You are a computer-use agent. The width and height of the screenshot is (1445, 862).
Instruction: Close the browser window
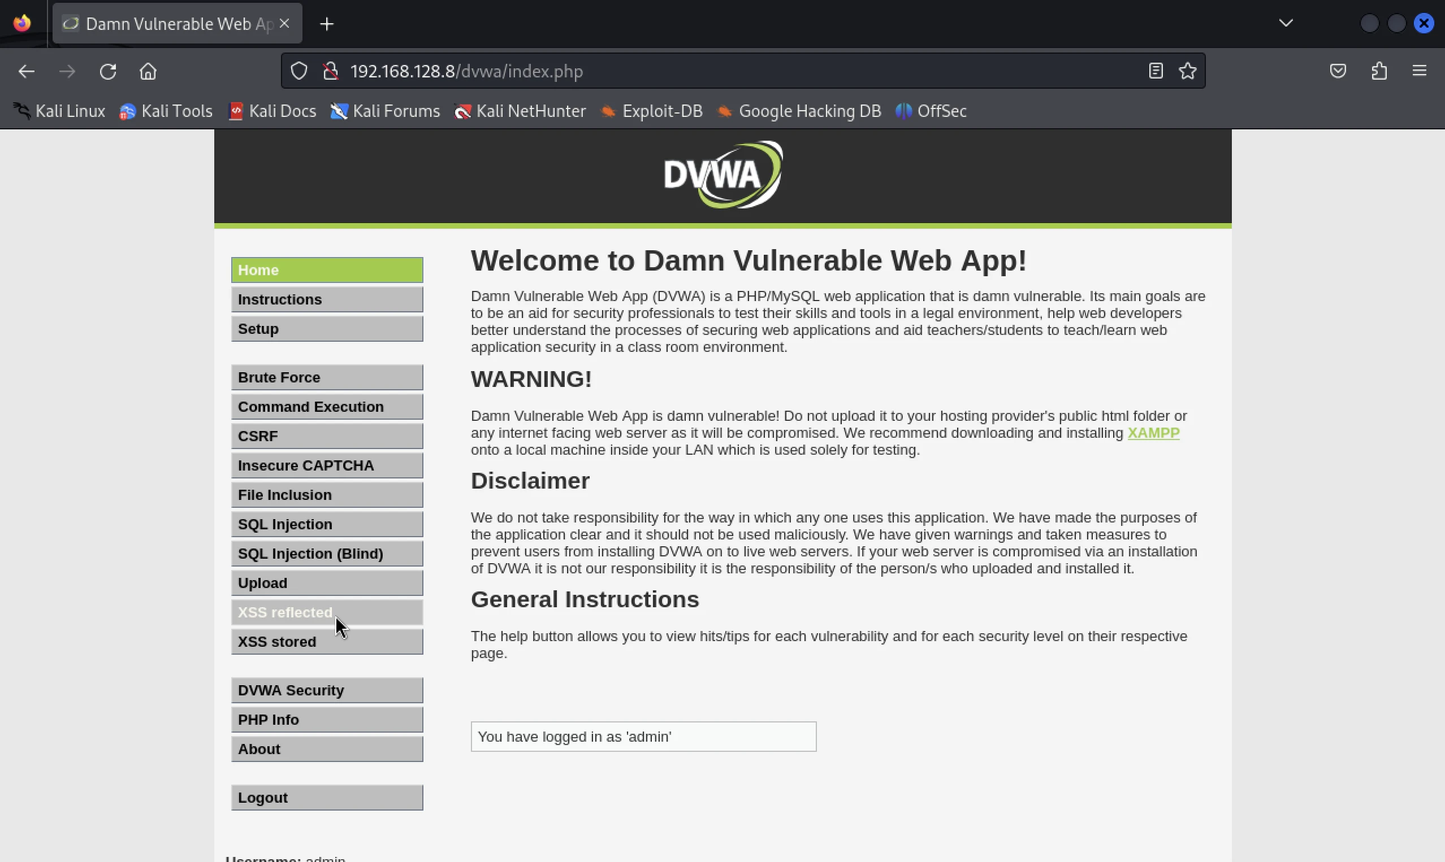coord(1424,23)
